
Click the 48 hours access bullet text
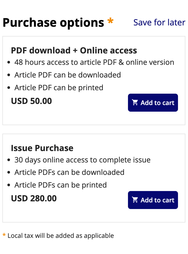[94, 62]
